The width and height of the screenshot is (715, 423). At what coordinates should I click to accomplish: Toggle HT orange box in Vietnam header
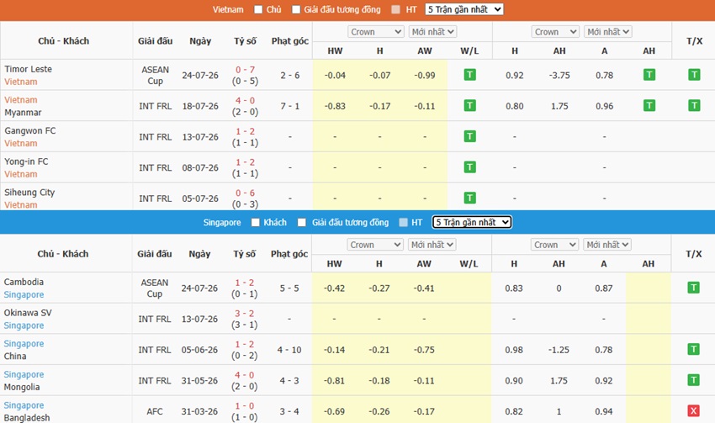[x=396, y=9]
